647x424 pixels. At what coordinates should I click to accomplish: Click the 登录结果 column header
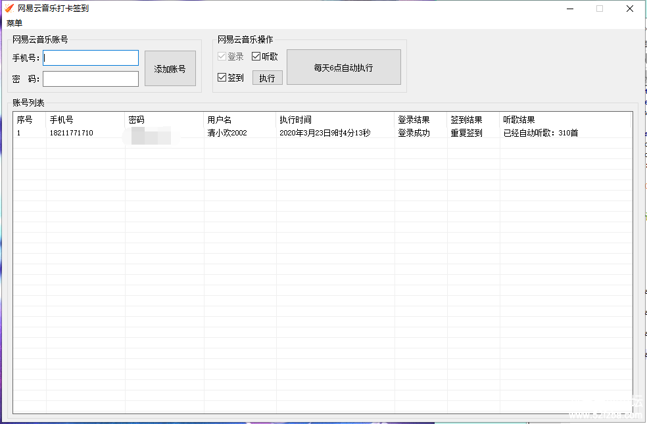coord(420,120)
